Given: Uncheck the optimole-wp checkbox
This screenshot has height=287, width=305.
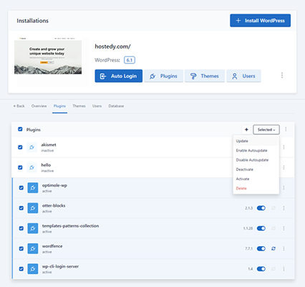Looking at the screenshot, I should click(x=21, y=188).
